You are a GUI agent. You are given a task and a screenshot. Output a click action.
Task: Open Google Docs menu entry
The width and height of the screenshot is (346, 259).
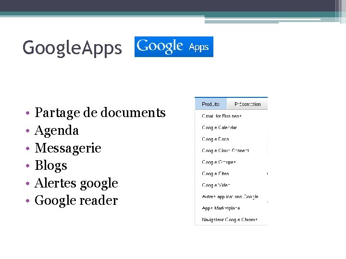pyautogui.click(x=215, y=139)
